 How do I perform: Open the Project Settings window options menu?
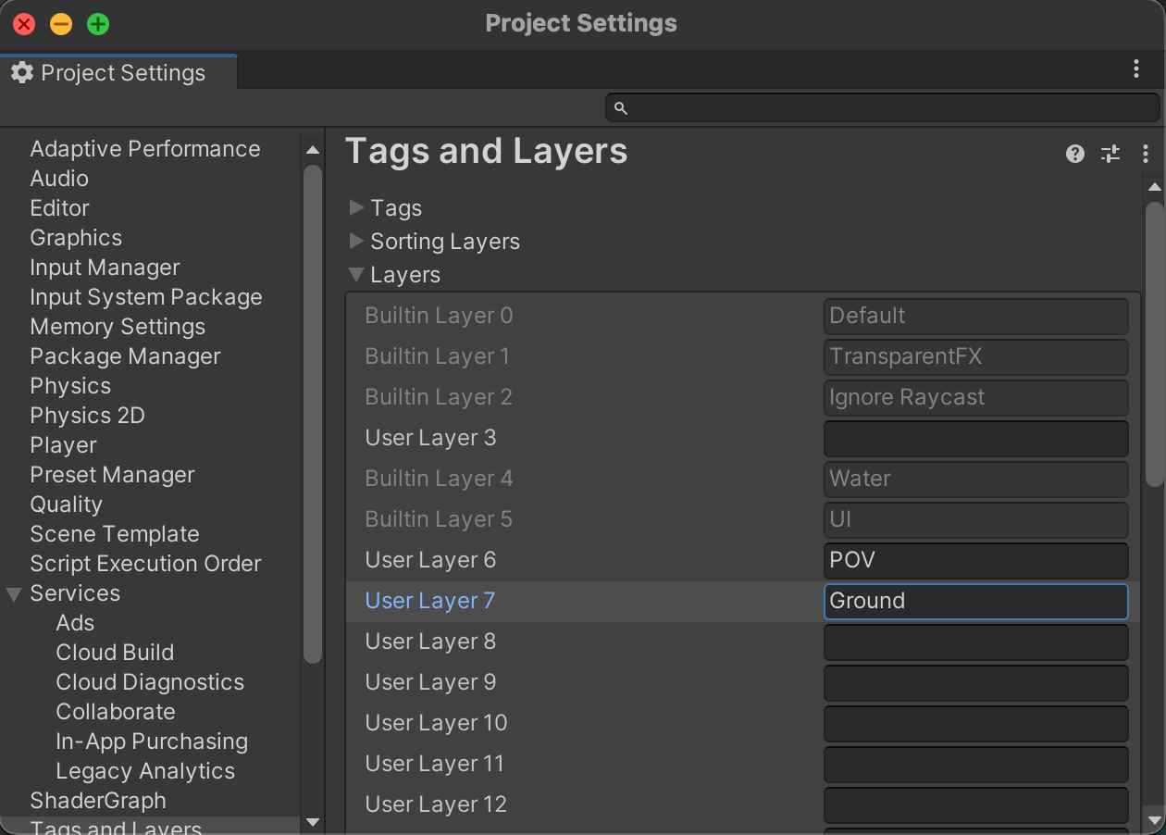[x=1136, y=69]
